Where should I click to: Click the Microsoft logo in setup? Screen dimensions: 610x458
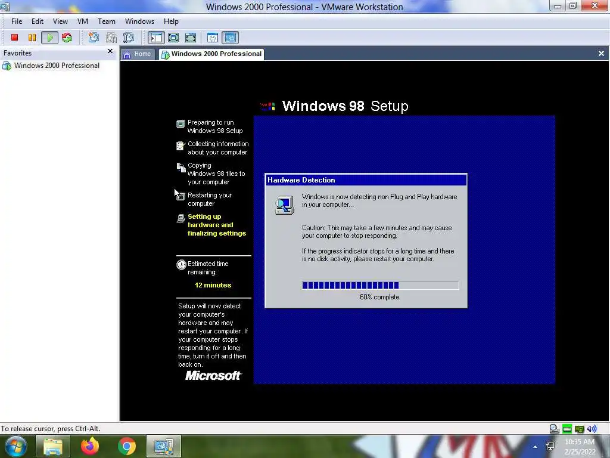pyautogui.click(x=213, y=376)
